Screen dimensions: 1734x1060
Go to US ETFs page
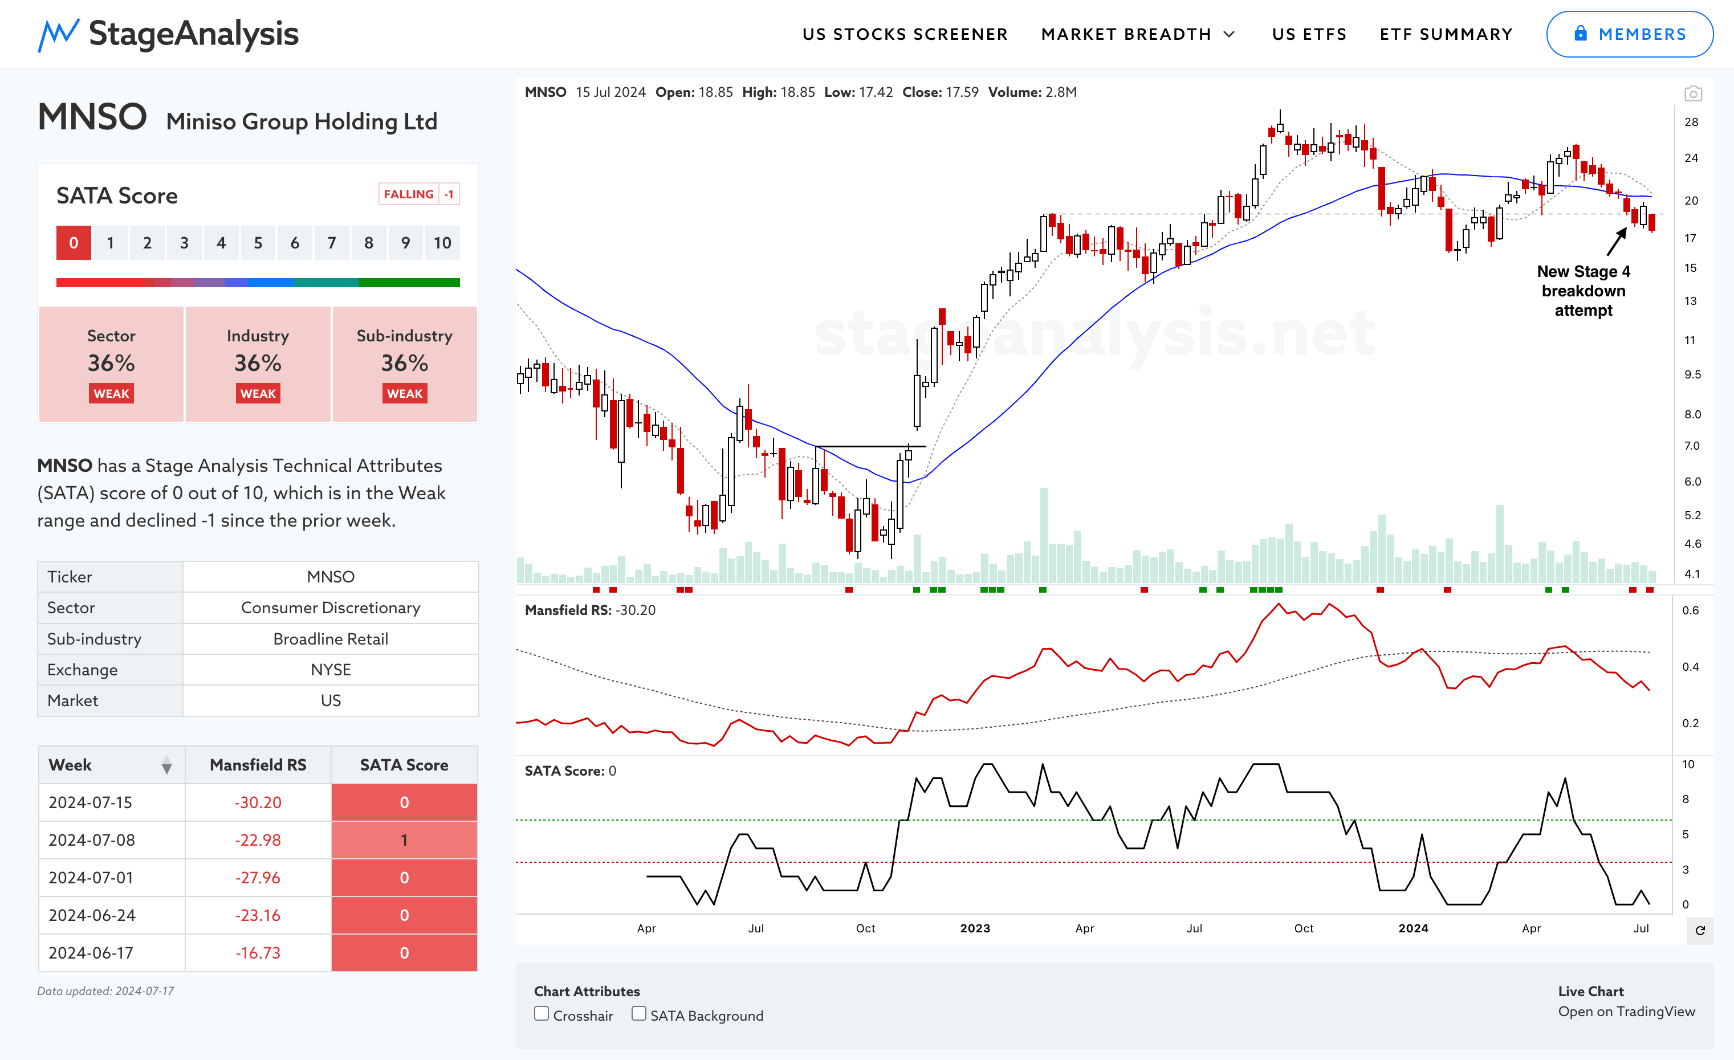pos(1309,34)
